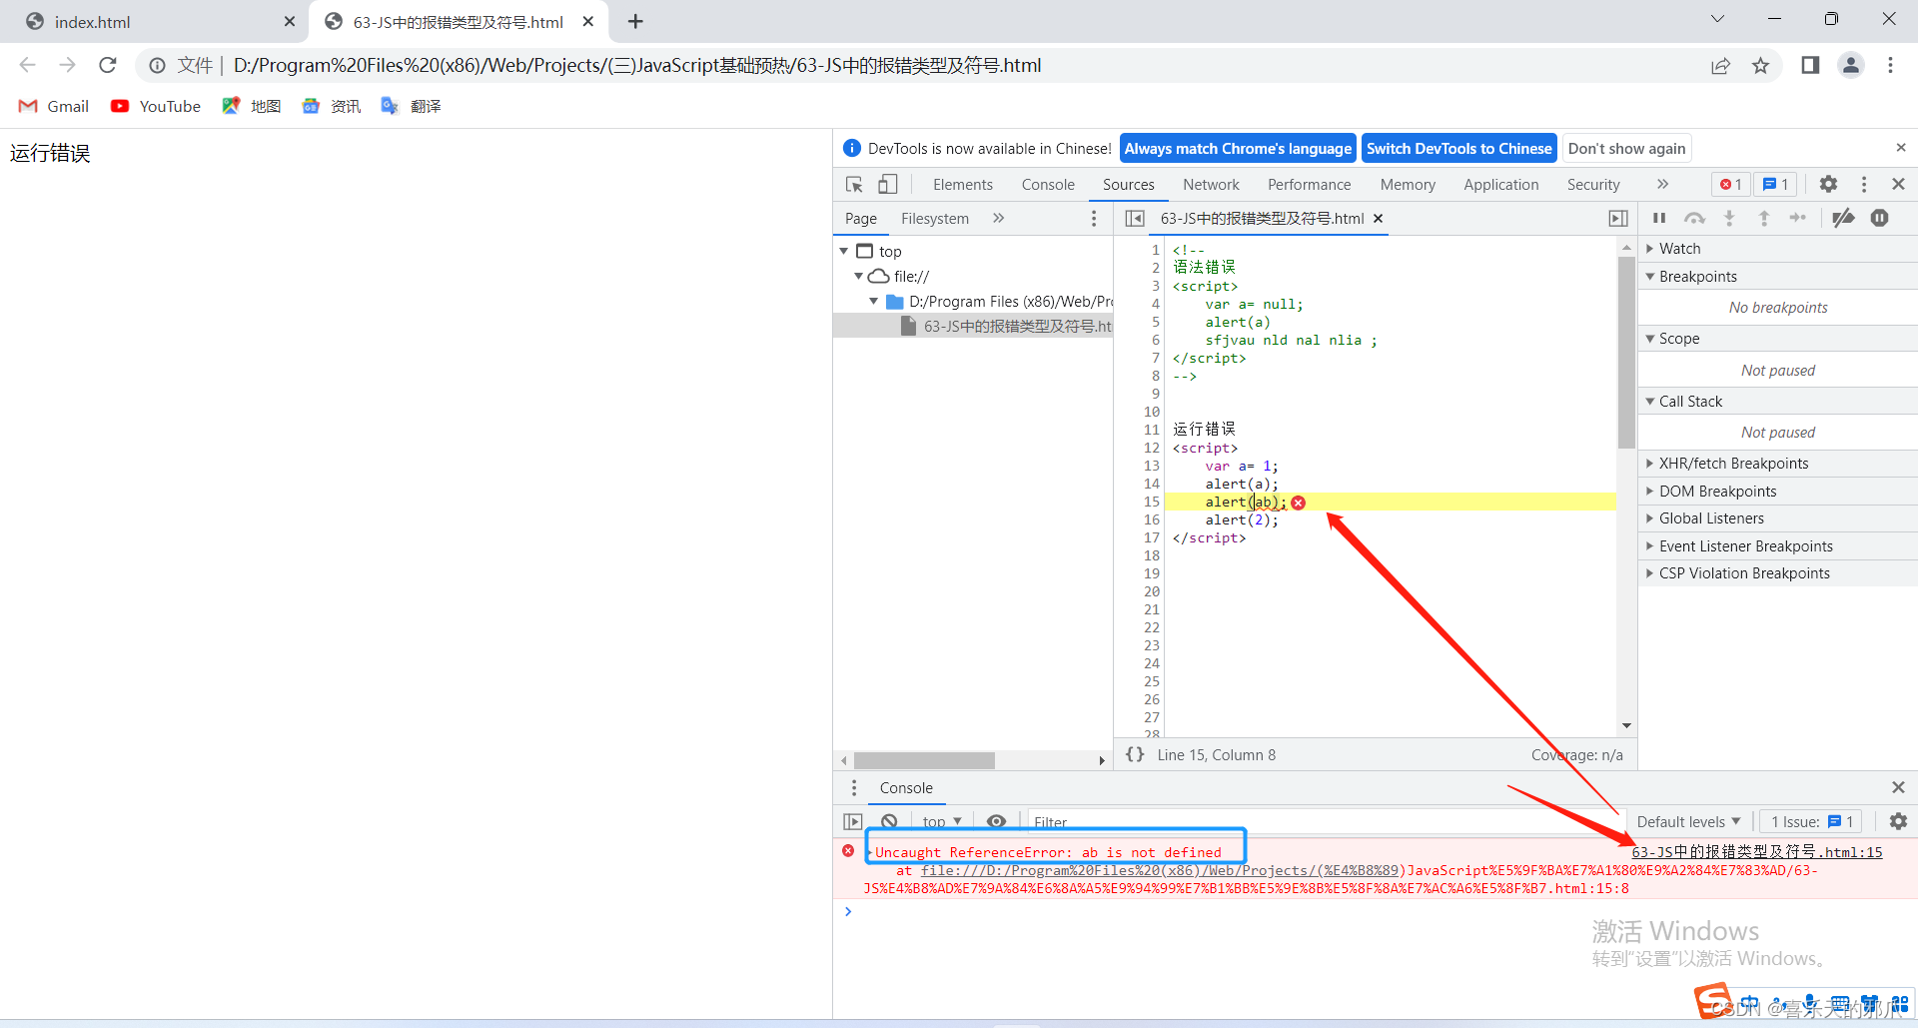Click the live expression eye icon
This screenshot has width=1918, height=1028.
996,822
